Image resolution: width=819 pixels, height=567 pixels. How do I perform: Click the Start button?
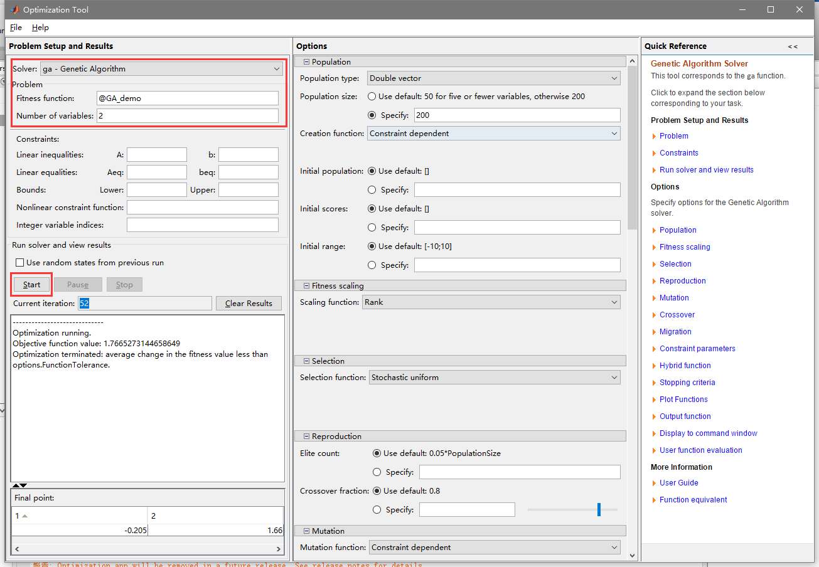[x=31, y=285]
